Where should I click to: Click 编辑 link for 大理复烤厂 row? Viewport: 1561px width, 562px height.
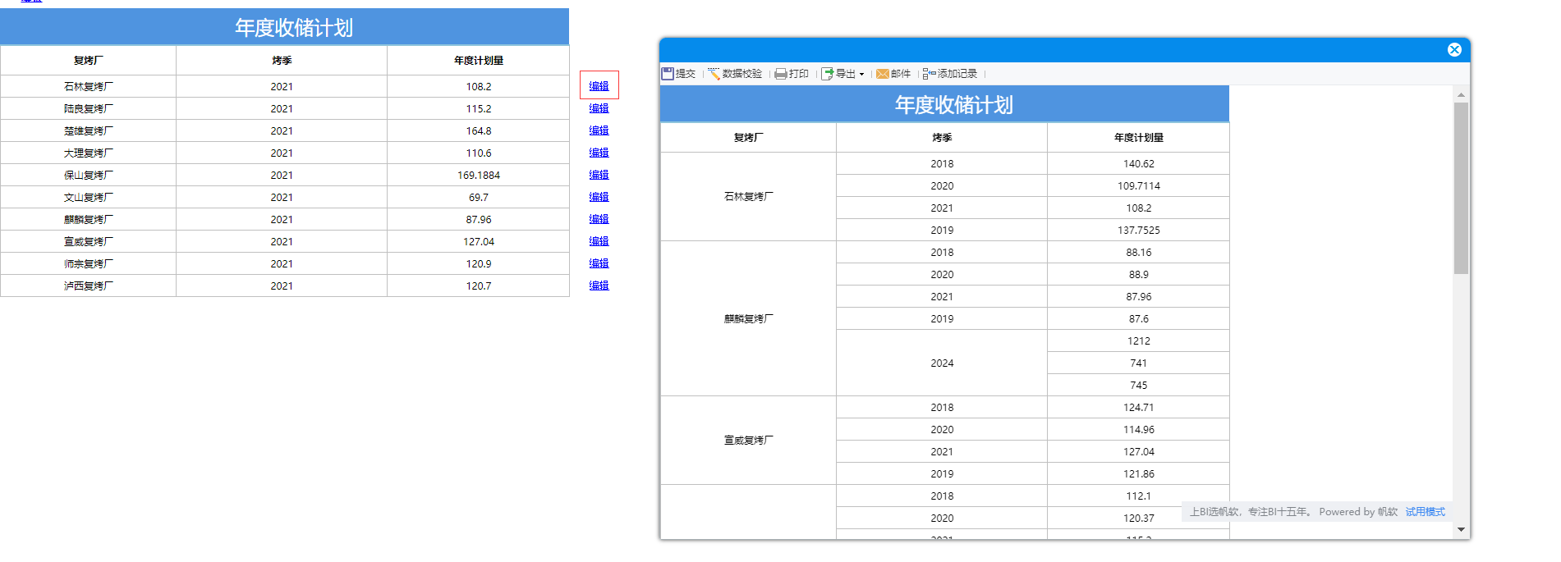pyautogui.click(x=599, y=153)
